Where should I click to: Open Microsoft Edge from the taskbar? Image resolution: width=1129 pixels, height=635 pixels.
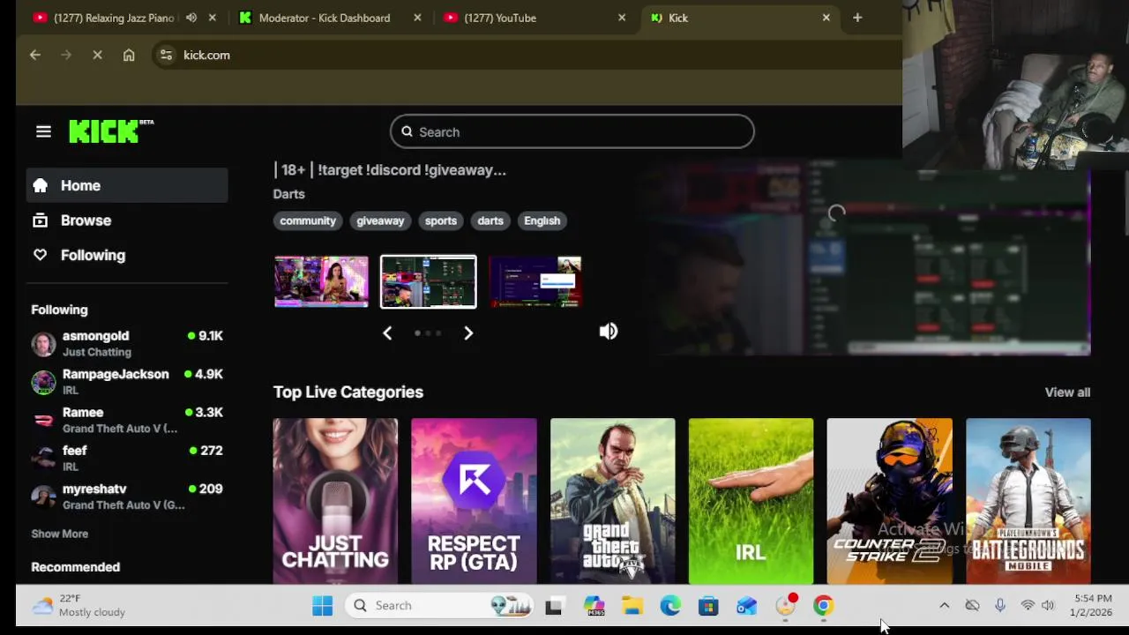tap(670, 606)
